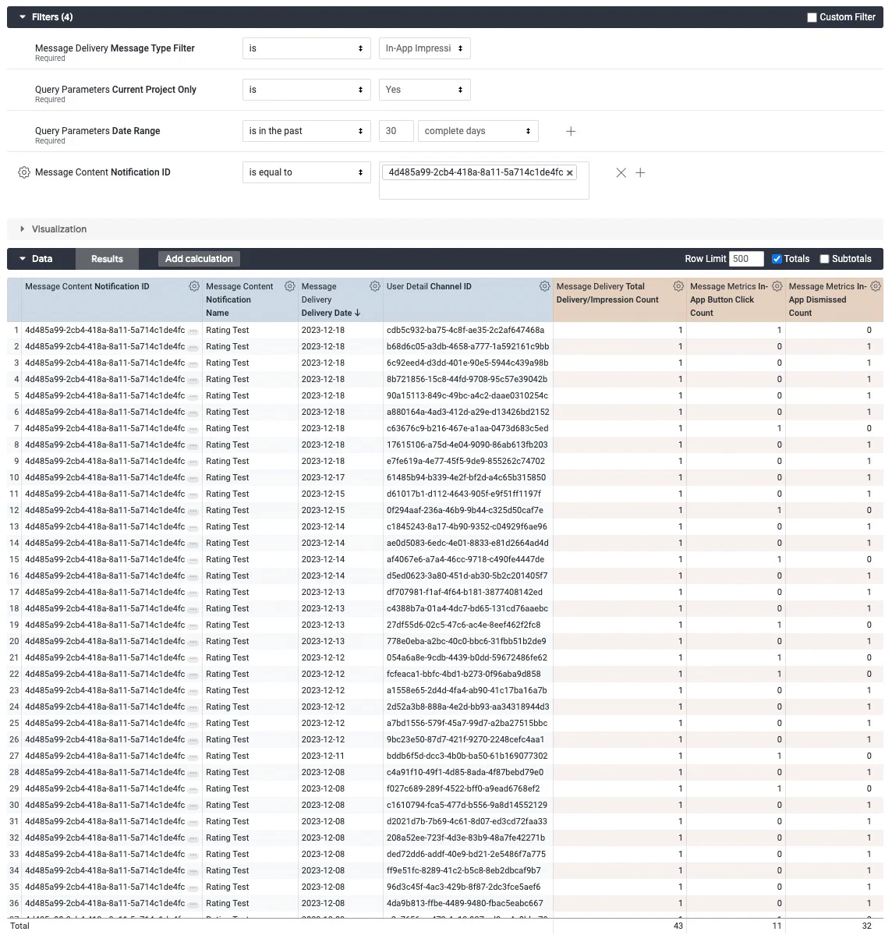Click gear icon beside the Notification ID filter
This screenshot has width=892, height=935.
[x=23, y=172]
